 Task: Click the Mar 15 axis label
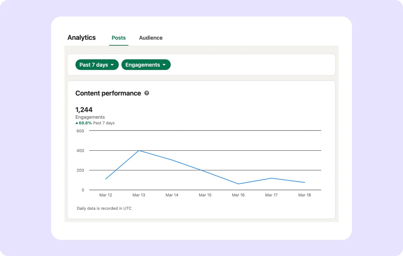tap(205, 195)
